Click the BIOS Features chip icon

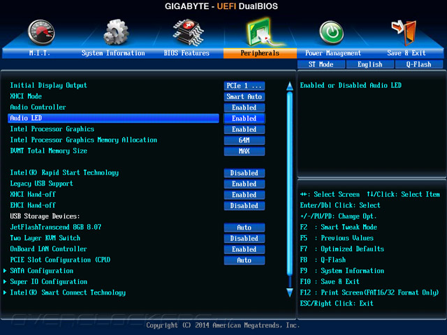(x=188, y=33)
